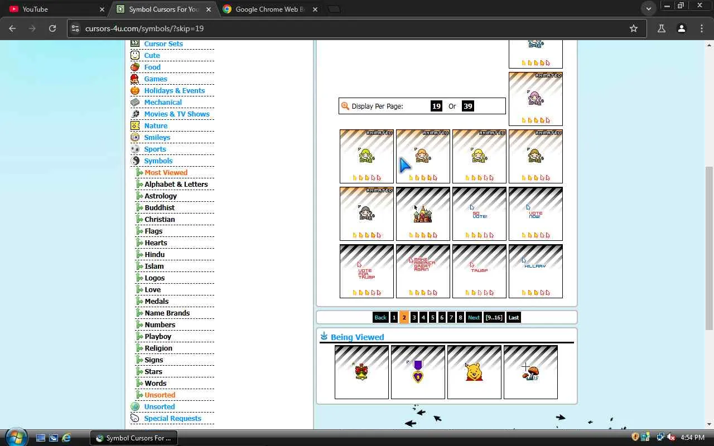Go back to the previous browser page
714x446 pixels.
coord(12,28)
